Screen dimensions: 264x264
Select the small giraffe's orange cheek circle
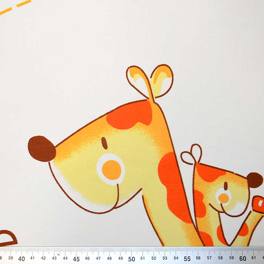pyautogui.click(x=224, y=198)
